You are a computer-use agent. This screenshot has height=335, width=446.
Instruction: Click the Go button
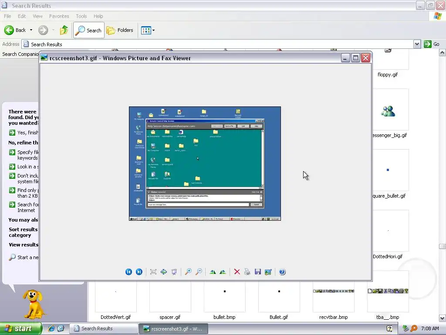coord(432,44)
